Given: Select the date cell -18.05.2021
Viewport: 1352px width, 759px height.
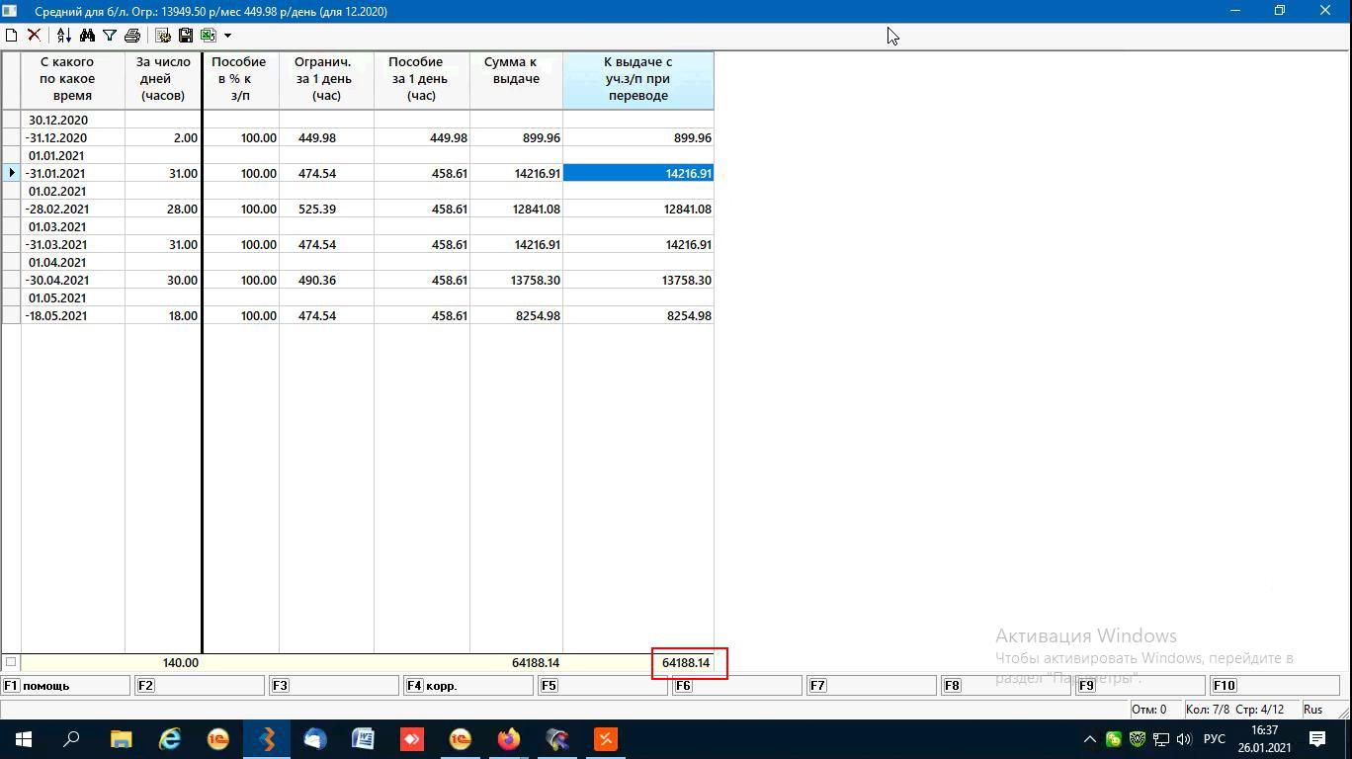Looking at the screenshot, I should 73,315.
